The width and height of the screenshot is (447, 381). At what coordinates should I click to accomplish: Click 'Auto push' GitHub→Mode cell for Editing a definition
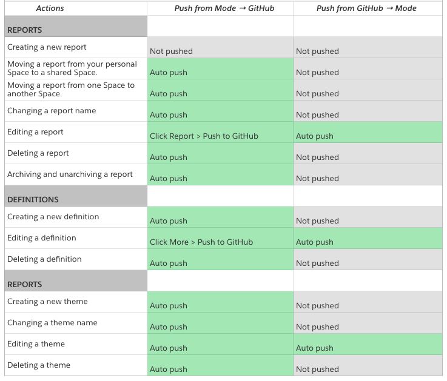coord(368,238)
